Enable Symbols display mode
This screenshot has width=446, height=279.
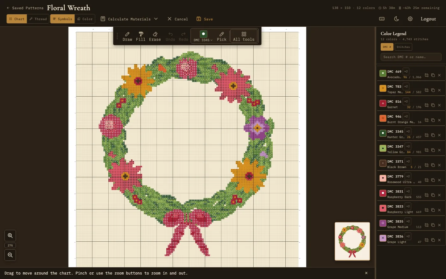pyautogui.click(x=62, y=19)
